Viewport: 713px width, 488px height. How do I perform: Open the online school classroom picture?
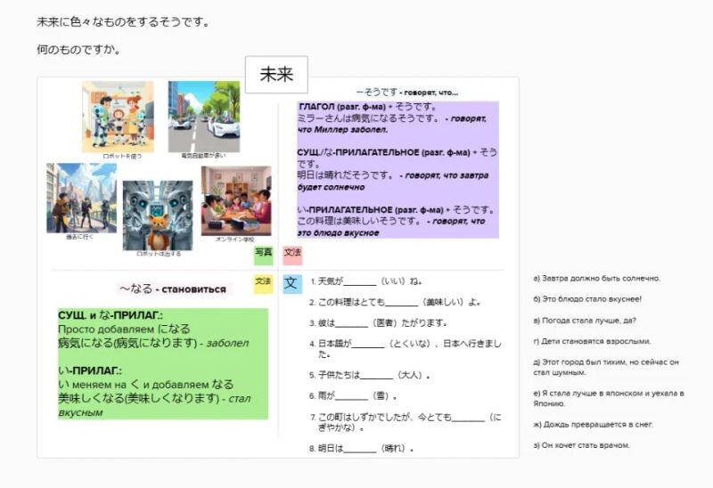(235, 200)
